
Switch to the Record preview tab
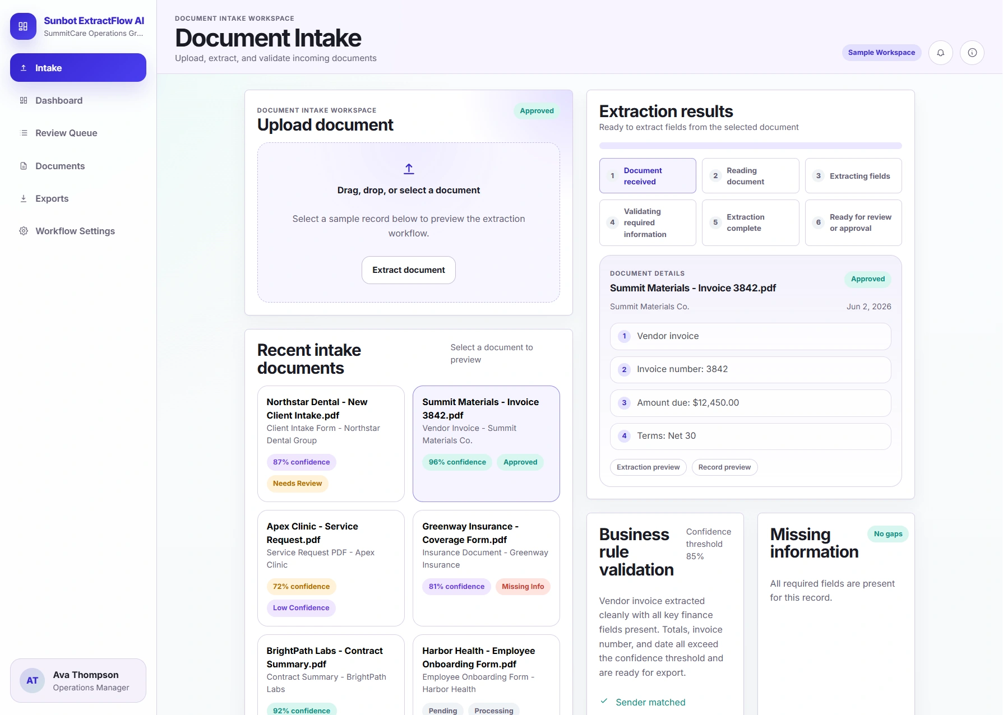point(724,467)
